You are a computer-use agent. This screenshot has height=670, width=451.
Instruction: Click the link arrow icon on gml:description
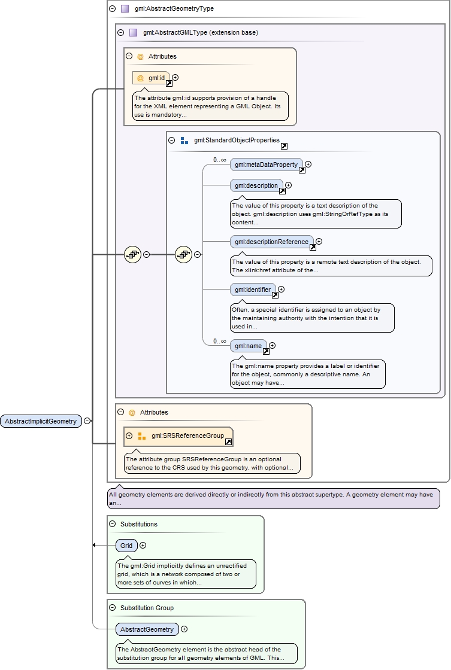[x=282, y=191]
